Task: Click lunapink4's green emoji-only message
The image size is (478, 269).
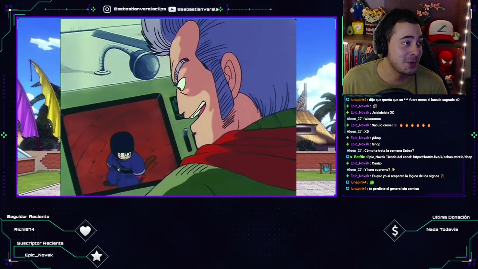Action: click(372, 182)
